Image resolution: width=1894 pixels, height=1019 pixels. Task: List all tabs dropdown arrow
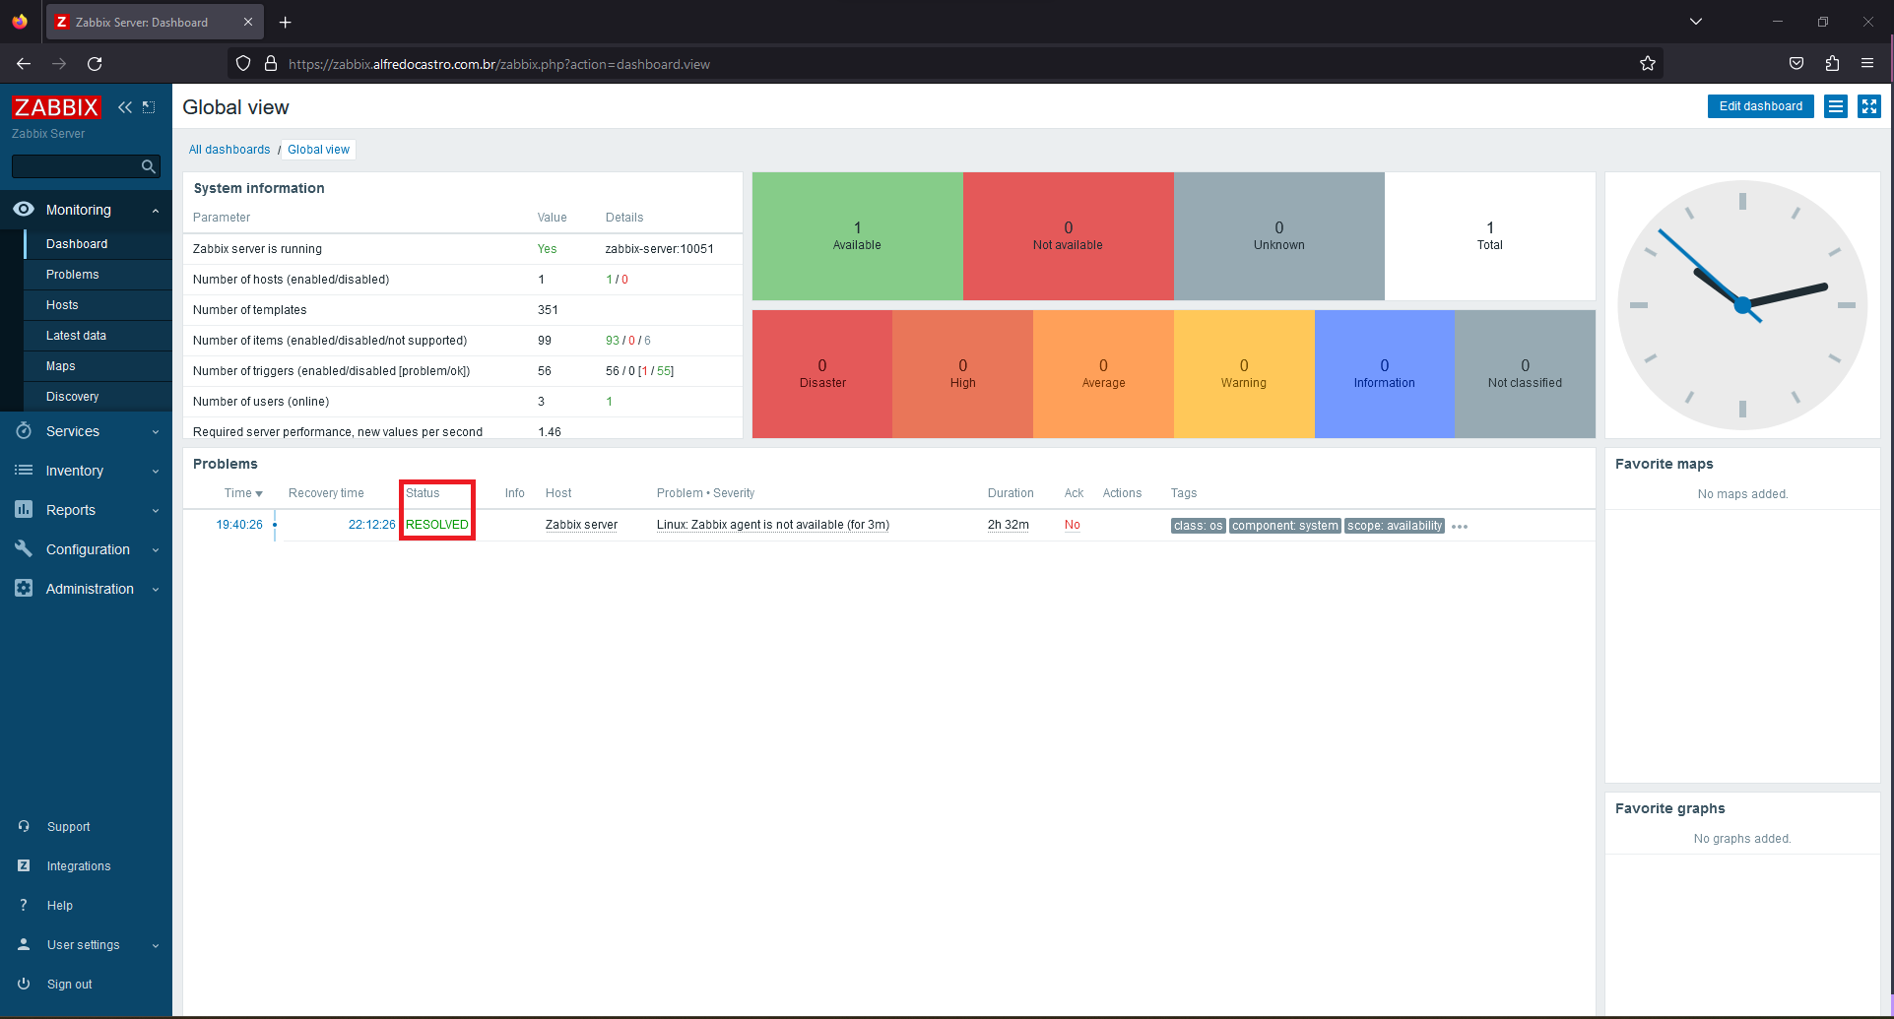pyautogui.click(x=1696, y=22)
